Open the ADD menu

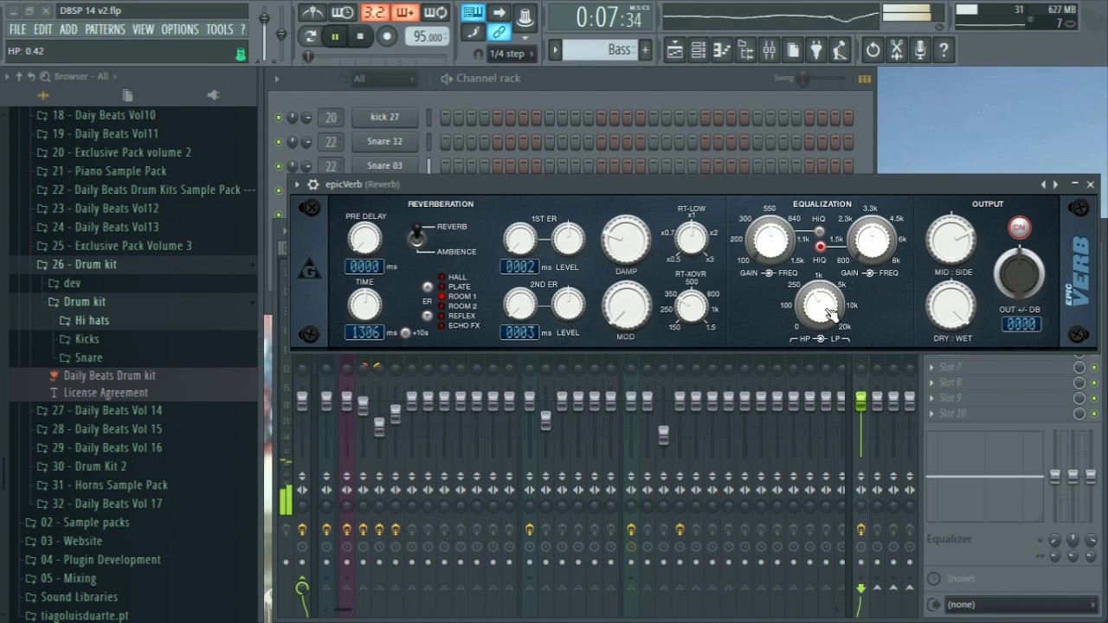click(68, 29)
